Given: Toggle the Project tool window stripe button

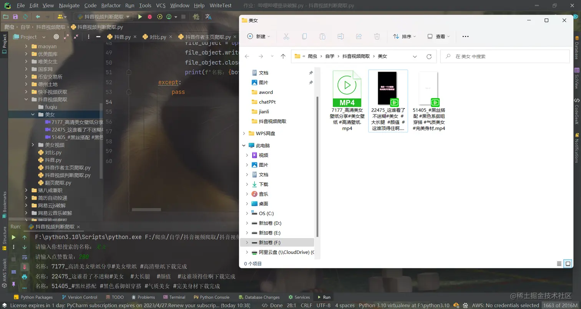Looking at the screenshot, I should [4, 44].
